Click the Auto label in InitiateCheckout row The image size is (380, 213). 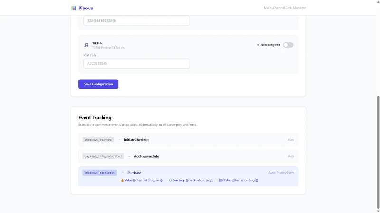pyautogui.click(x=291, y=140)
